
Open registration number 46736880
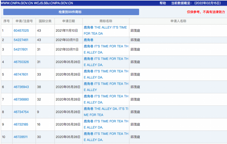tap(21, 99)
